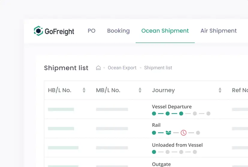The image size is (248, 167).
Task: Click the GoFreight logo icon
Action: (38, 31)
